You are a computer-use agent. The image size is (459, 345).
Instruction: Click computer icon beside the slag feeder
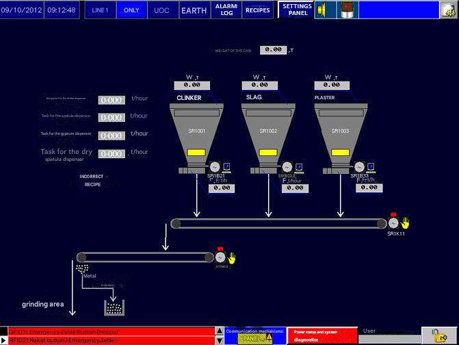(299, 166)
